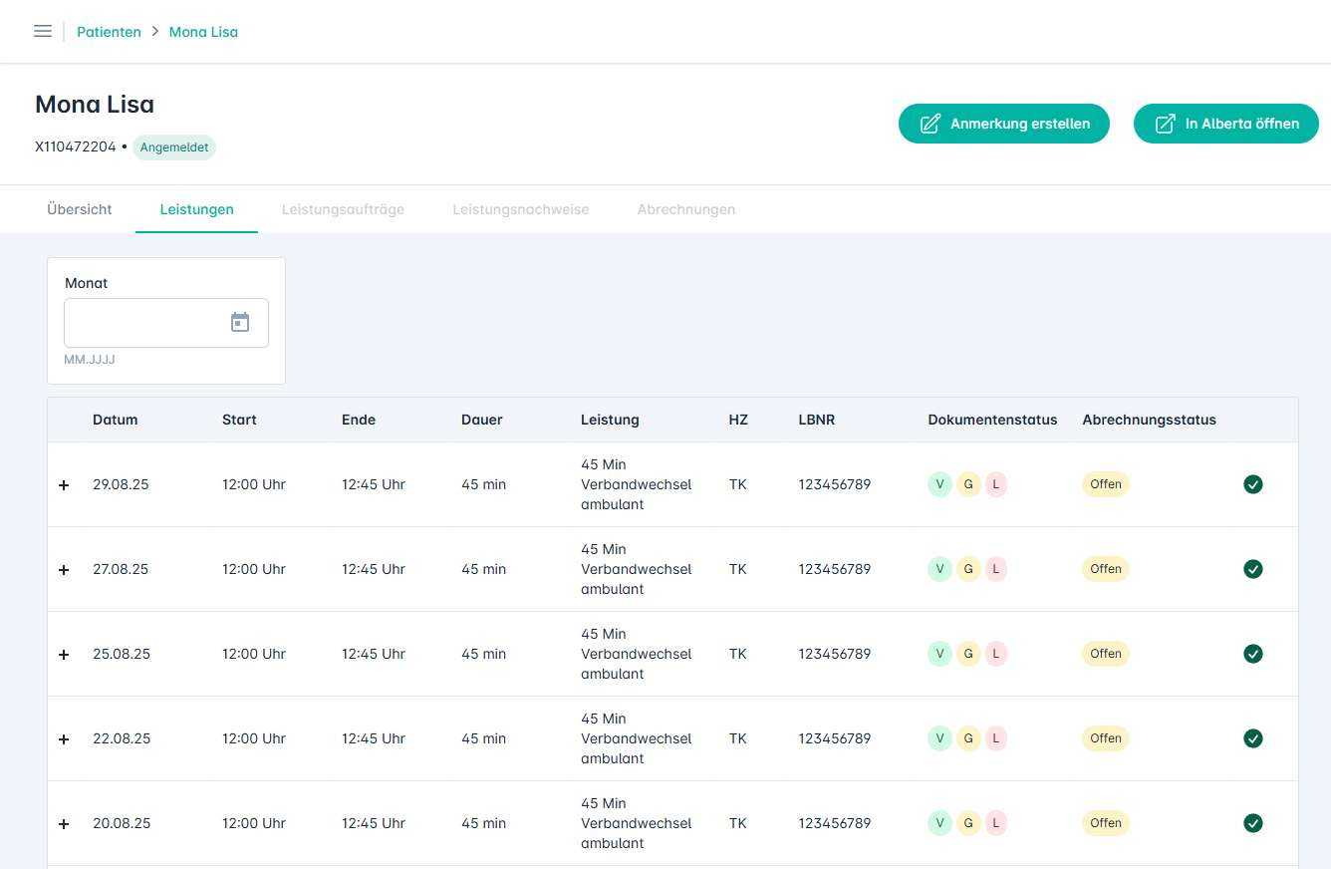Image resolution: width=1331 pixels, height=869 pixels.
Task: Click the Anmerkung erstellen button
Action: [1003, 124]
